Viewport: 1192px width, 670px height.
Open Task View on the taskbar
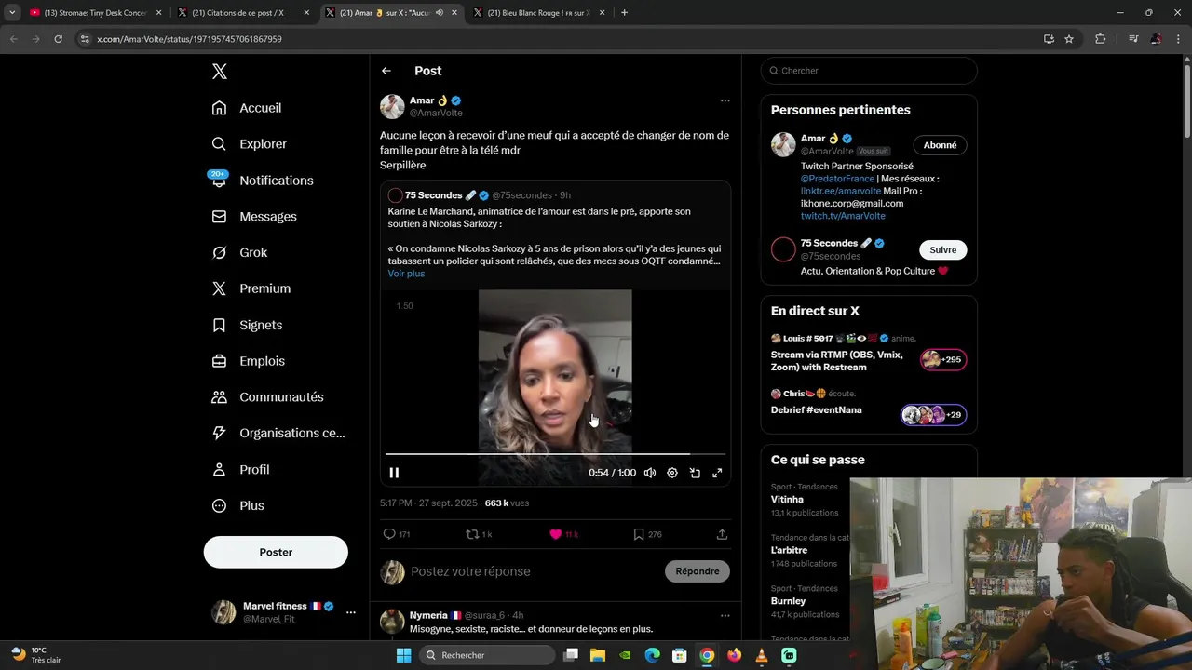click(x=571, y=655)
